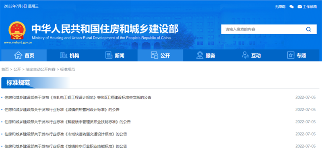Click the date next to 城镇供热管网 announcement

point(305,110)
